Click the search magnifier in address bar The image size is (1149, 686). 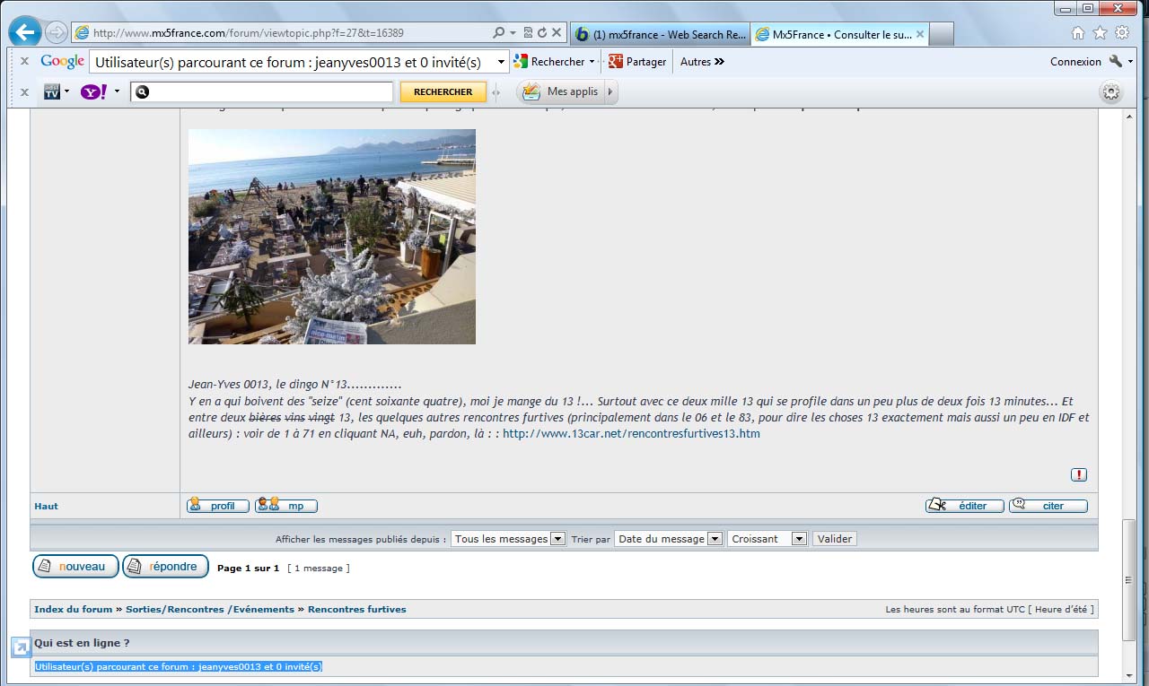(x=499, y=32)
